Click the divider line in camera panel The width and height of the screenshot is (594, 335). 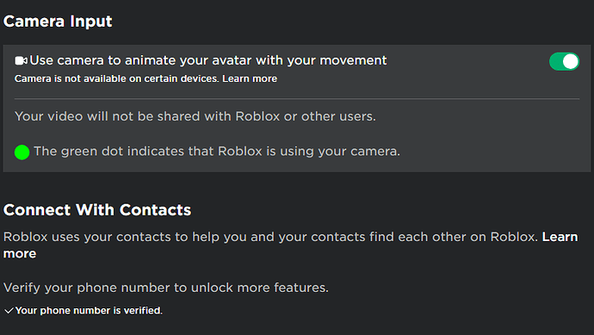click(x=297, y=99)
